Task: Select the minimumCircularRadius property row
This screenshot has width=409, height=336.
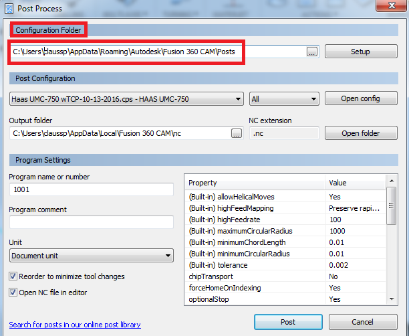Action: [285, 254]
